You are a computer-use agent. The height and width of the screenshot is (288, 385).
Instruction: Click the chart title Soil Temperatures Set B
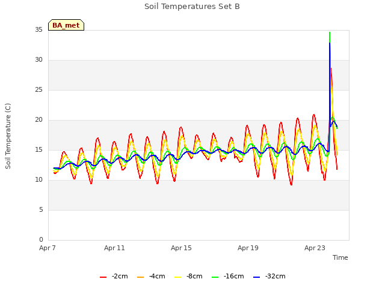click(x=192, y=7)
